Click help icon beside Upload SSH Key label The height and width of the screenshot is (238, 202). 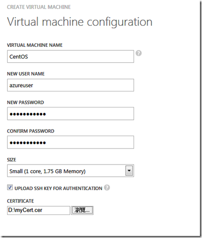pos(107,188)
